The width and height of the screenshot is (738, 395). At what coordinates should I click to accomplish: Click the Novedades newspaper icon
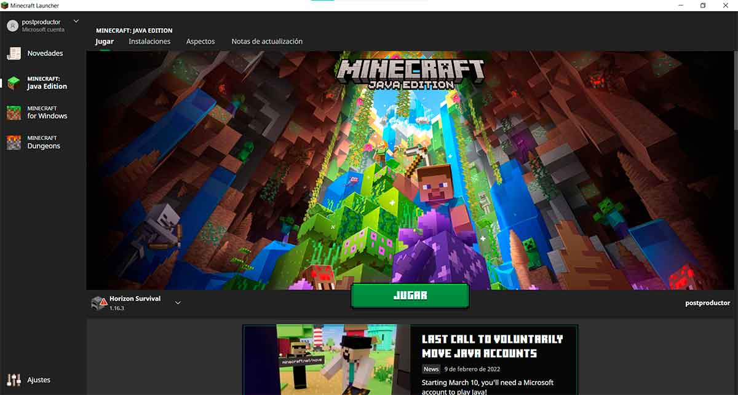pos(14,54)
